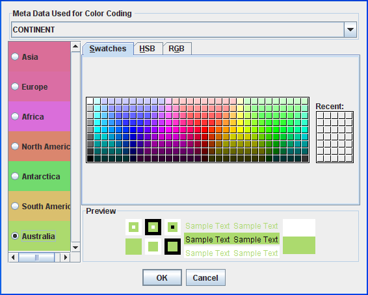The width and height of the screenshot is (368, 295).
Task: Confirm with the OK button
Action: pos(162,277)
